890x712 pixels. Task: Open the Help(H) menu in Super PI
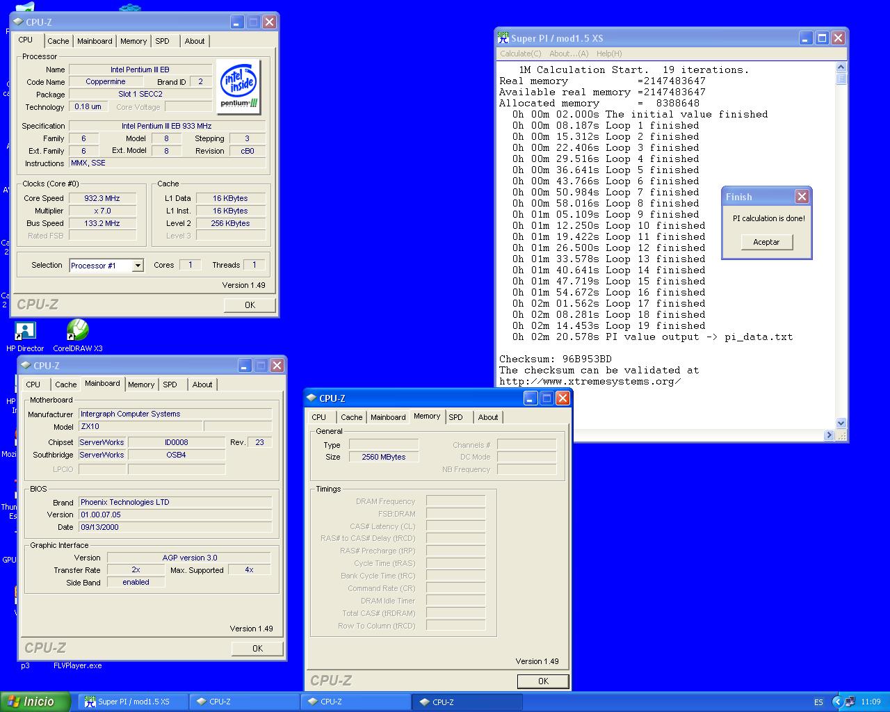(x=609, y=54)
